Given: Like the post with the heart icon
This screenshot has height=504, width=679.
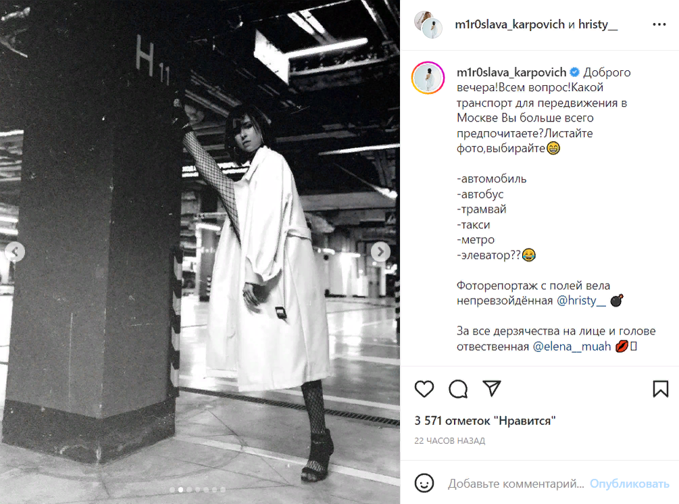Looking at the screenshot, I should (424, 388).
